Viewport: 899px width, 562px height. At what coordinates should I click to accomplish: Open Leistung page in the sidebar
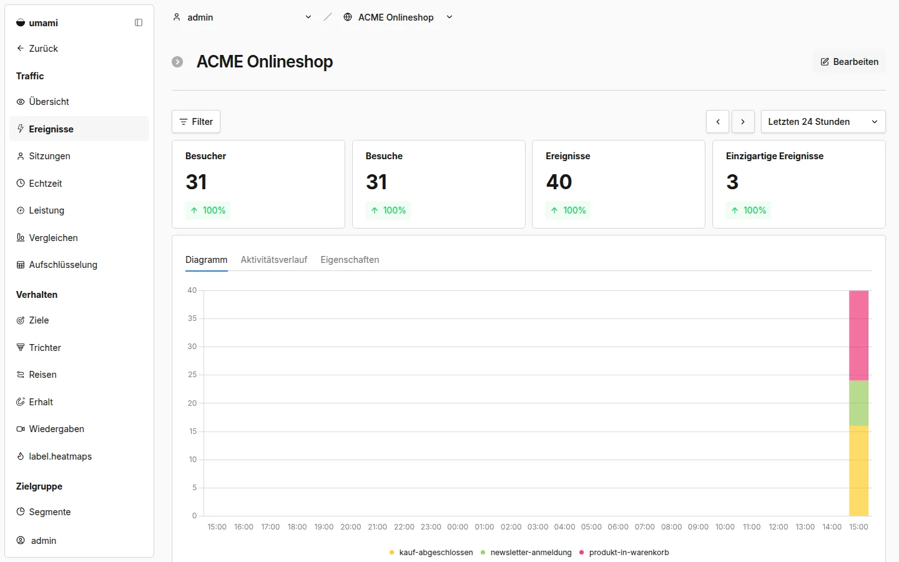[x=79, y=210]
